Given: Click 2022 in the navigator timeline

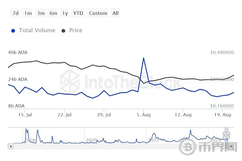Looking at the screenshot, I should pyautogui.click(x=154, y=140).
